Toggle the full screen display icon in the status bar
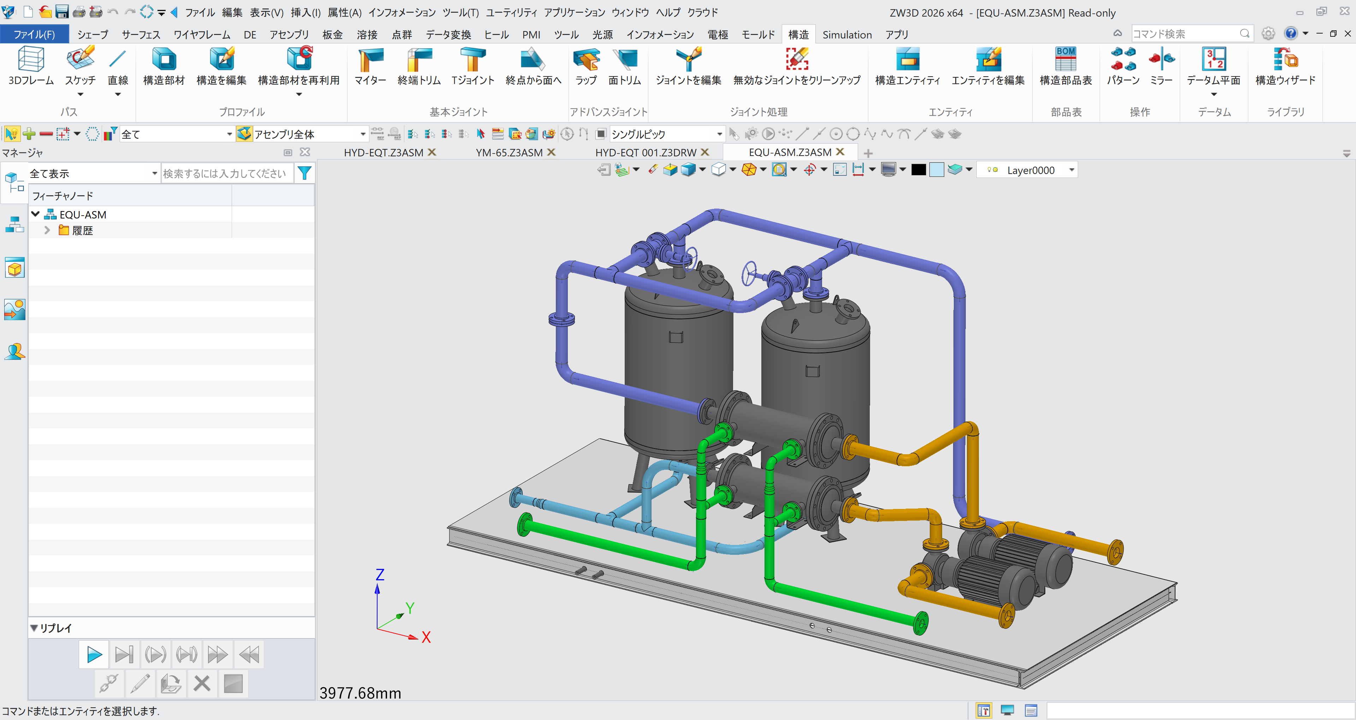This screenshot has width=1356, height=720. (1007, 710)
